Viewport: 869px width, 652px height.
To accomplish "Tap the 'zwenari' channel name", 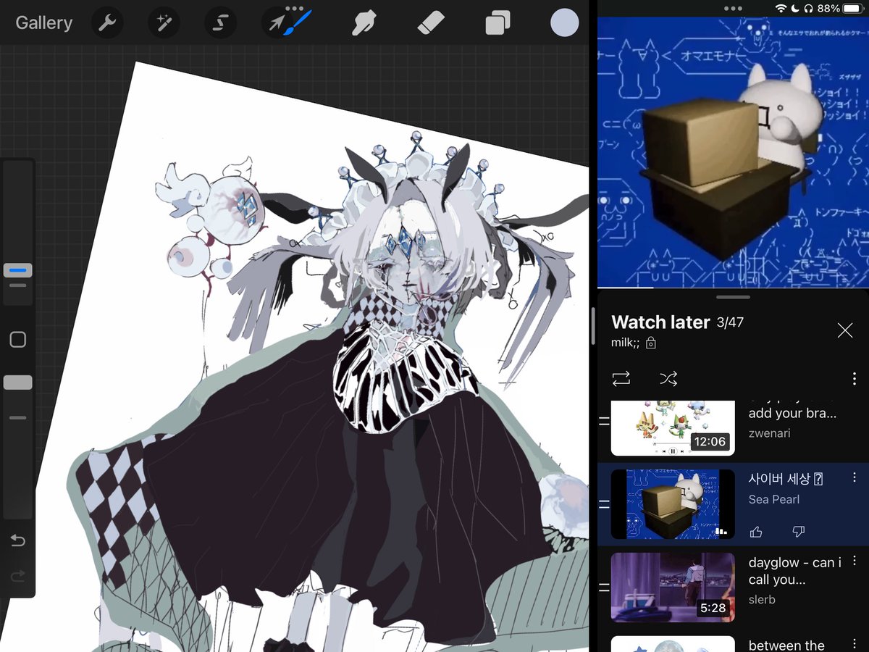I will click(x=769, y=433).
